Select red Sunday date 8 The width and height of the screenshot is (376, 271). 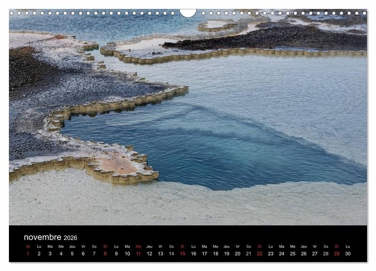(105, 254)
